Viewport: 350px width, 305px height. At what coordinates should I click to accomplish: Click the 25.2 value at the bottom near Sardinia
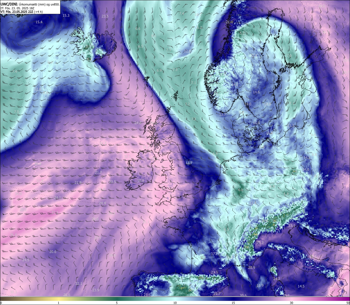286,295
